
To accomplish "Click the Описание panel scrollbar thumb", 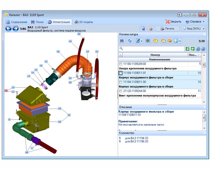I will click(204, 118).
